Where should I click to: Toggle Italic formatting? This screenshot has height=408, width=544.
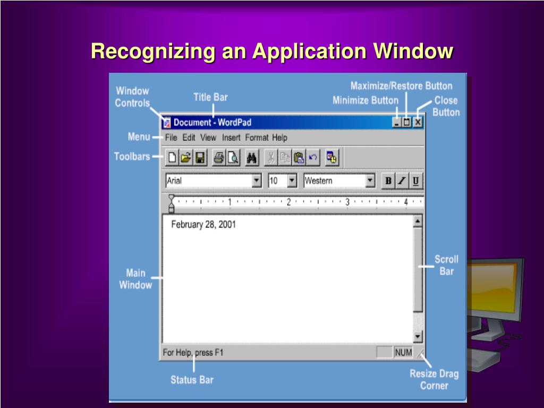click(402, 181)
